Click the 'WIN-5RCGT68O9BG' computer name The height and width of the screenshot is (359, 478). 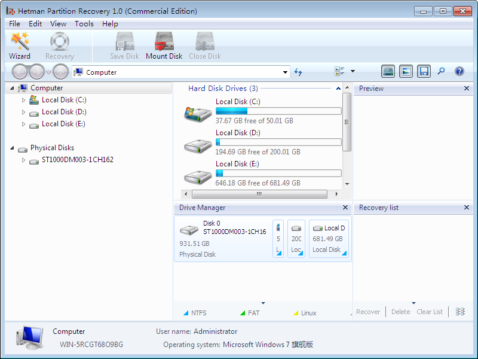pos(91,345)
